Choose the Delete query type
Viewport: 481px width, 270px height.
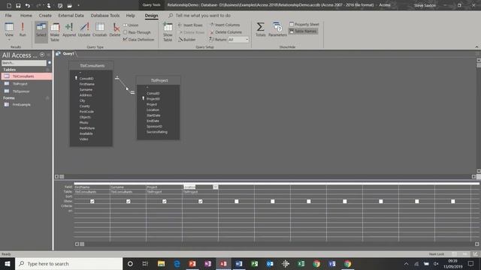click(115, 30)
